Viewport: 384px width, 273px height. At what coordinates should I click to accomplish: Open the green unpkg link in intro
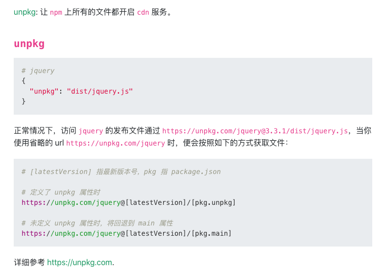[x=24, y=12]
